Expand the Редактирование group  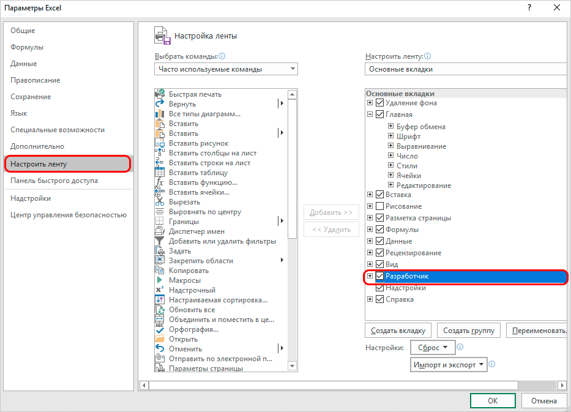(390, 185)
